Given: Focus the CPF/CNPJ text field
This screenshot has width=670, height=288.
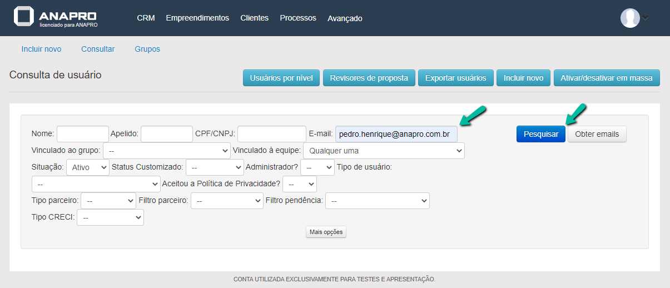Looking at the screenshot, I should (x=271, y=134).
